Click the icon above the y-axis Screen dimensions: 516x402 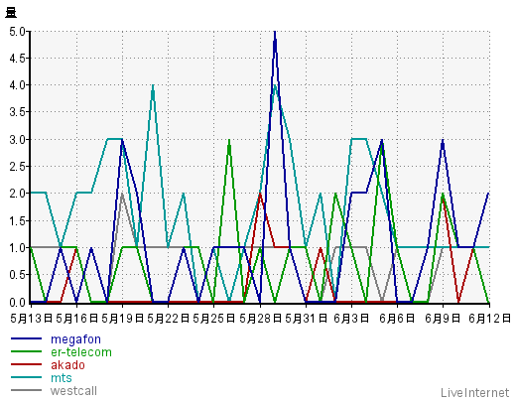(x=11, y=13)
